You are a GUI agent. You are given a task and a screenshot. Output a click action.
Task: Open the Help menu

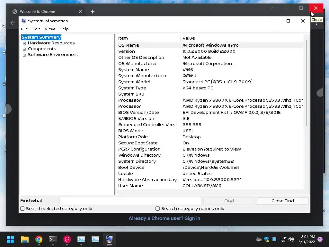pyautogui.click(x=64, y=29)
